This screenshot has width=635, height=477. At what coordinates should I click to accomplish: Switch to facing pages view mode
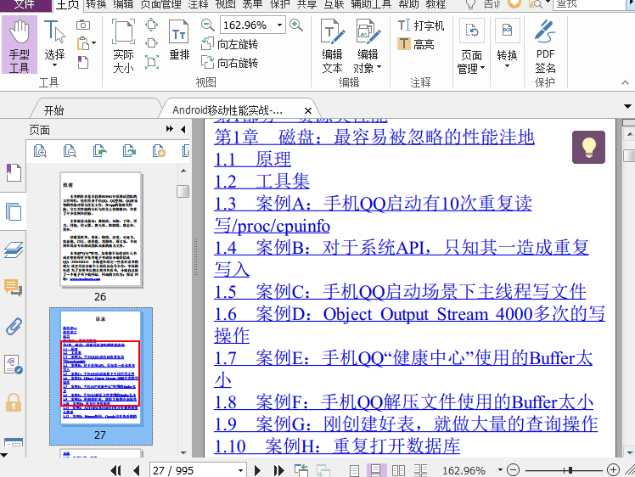tap(398, 470)
